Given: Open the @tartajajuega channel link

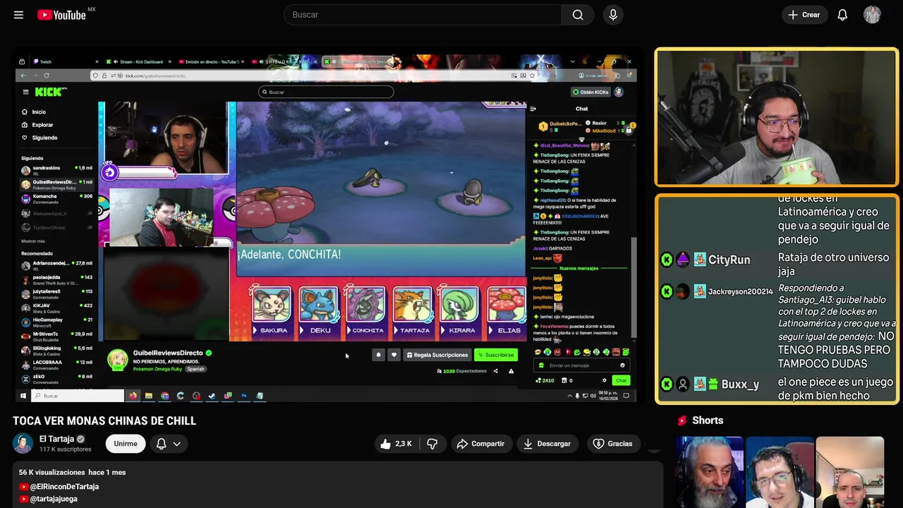Looking at the screenshot, I should [x=54, y=499].
